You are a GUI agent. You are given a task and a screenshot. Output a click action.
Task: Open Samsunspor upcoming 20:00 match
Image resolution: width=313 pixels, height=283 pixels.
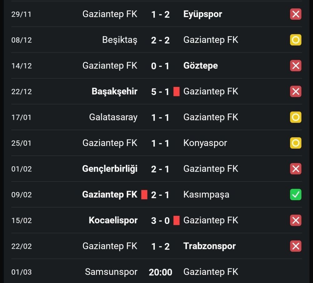click(x=160, y=272)
